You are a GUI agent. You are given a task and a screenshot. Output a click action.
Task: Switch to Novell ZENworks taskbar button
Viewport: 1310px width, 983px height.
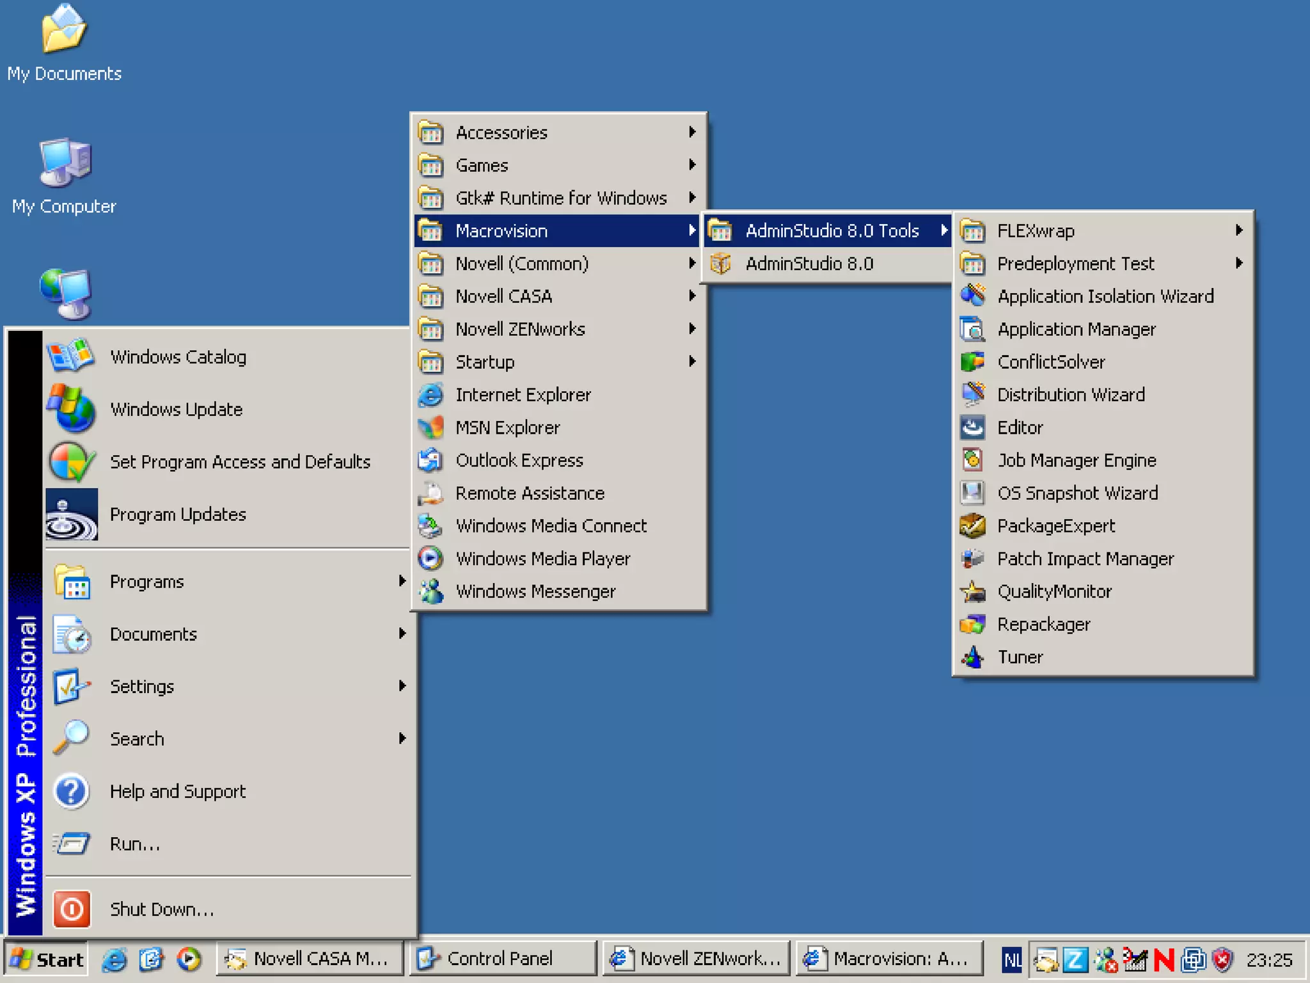[696, 959]
